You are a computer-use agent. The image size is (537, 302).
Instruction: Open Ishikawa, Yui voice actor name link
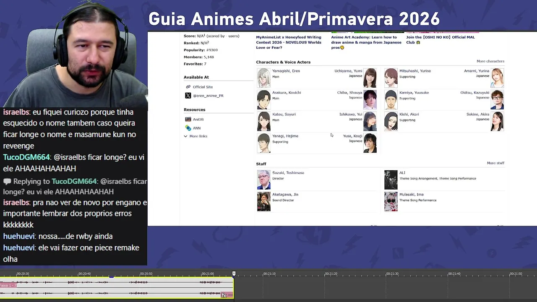pyautogui.click(x=351, y=115)
